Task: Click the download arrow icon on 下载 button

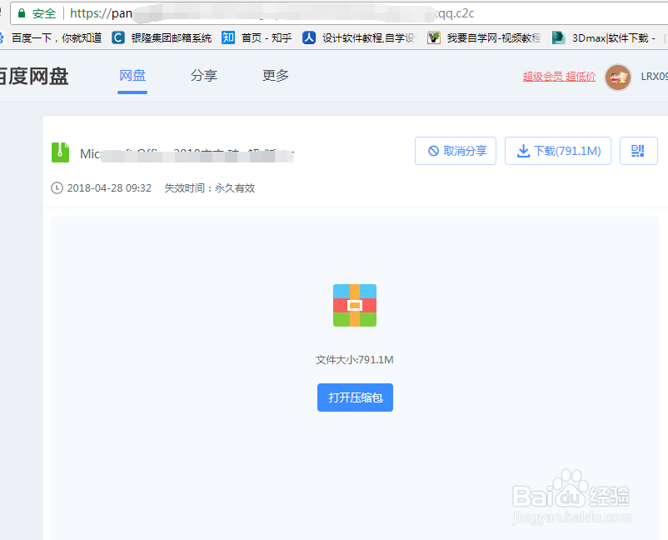Action: 523,151
